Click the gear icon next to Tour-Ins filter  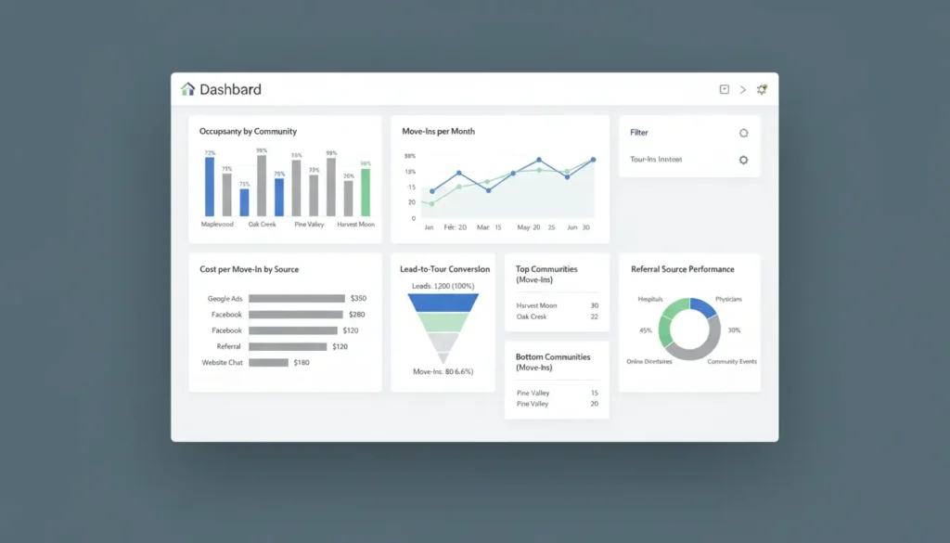click(743, 160)
